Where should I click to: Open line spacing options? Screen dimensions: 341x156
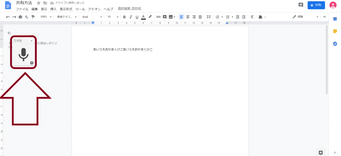208,17
